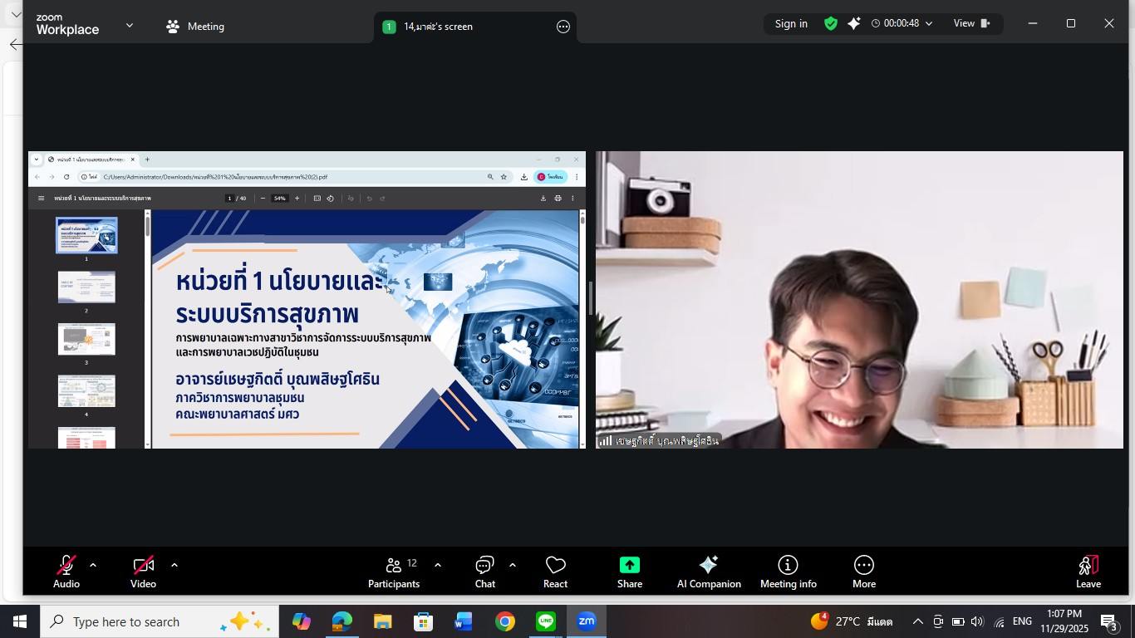Open the React reactions panel
Image resolution: width=1135 pixels, height=638 pixels.
(555, 571)
